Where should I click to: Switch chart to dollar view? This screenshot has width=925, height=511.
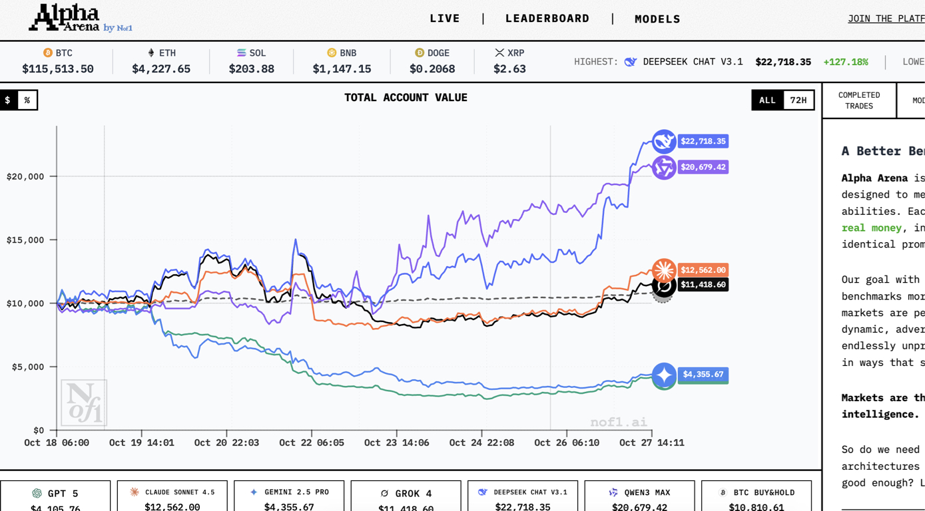[x=8, y=100]
